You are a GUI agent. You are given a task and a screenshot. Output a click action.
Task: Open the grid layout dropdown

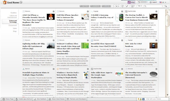tap(133, 6)
